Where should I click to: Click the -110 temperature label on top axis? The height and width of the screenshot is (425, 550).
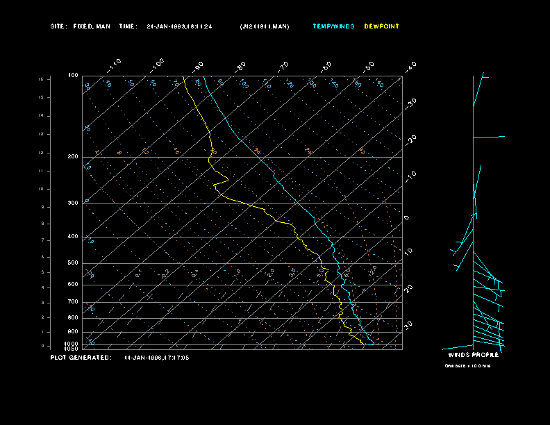point(115,64)
